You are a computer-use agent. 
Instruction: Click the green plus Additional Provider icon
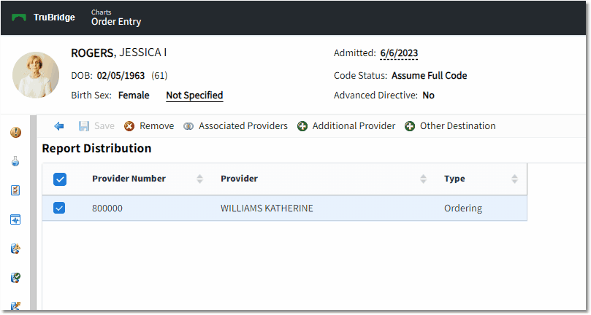point(302,126)
